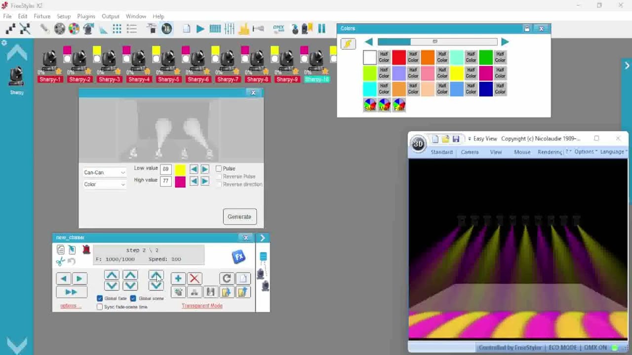Click the lightning bolt icon in Colors panel

pyautogui.click(x=348, y=43)
